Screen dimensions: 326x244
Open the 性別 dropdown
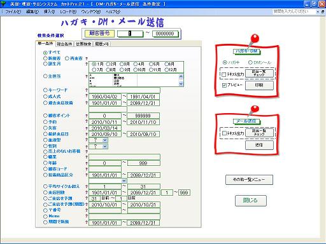tap(105, 146)
